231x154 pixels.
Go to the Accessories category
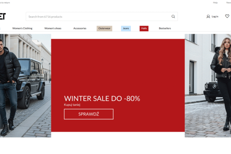pos(80,28)
